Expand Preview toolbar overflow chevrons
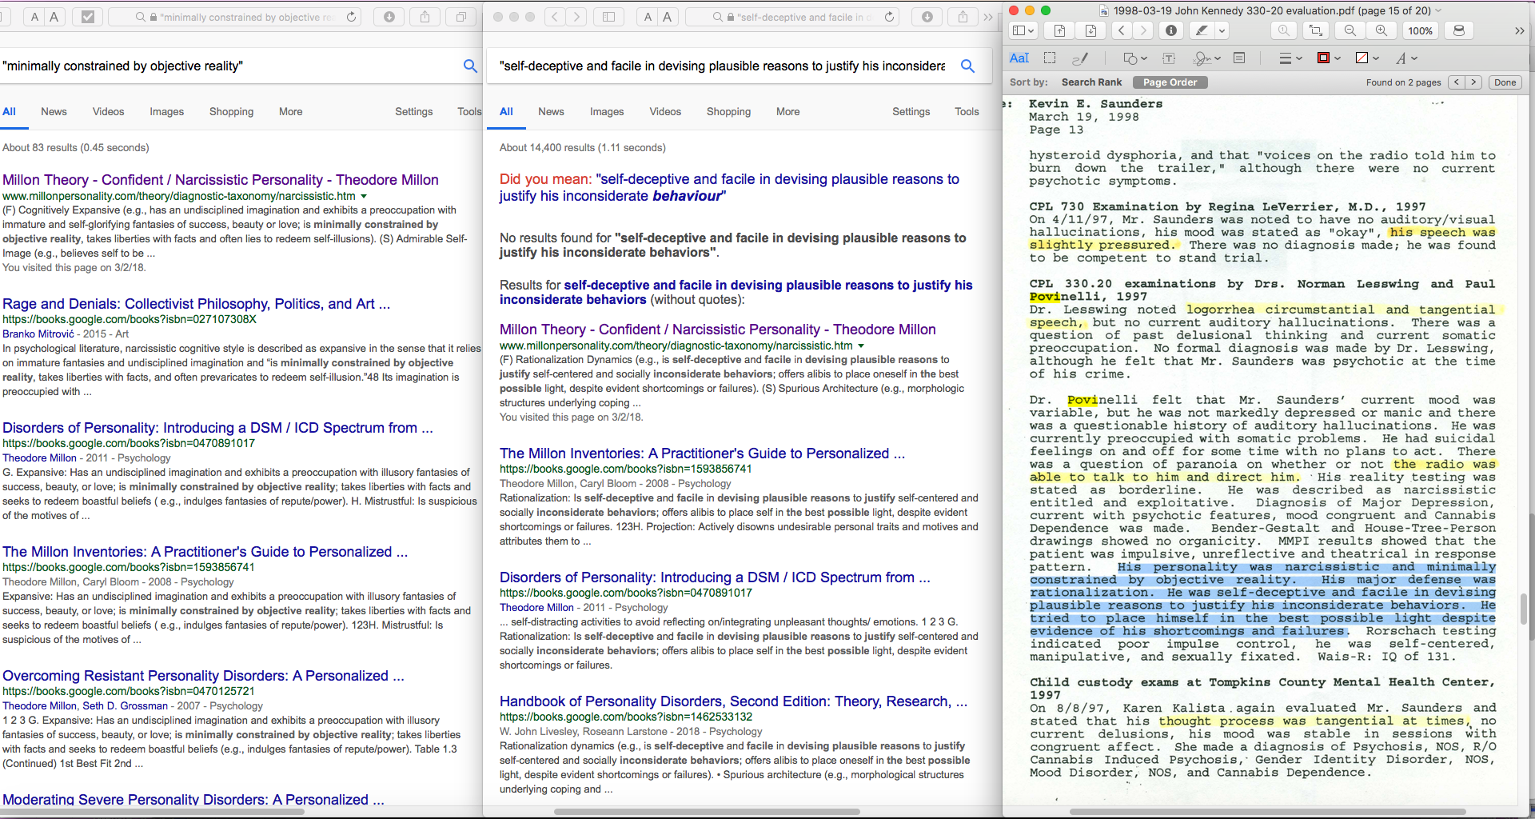The height and width of the screenshot is (819, 1535). point(1519,30)
